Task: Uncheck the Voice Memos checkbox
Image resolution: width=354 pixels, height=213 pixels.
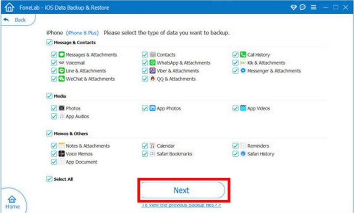Action: tap(54, 154)
